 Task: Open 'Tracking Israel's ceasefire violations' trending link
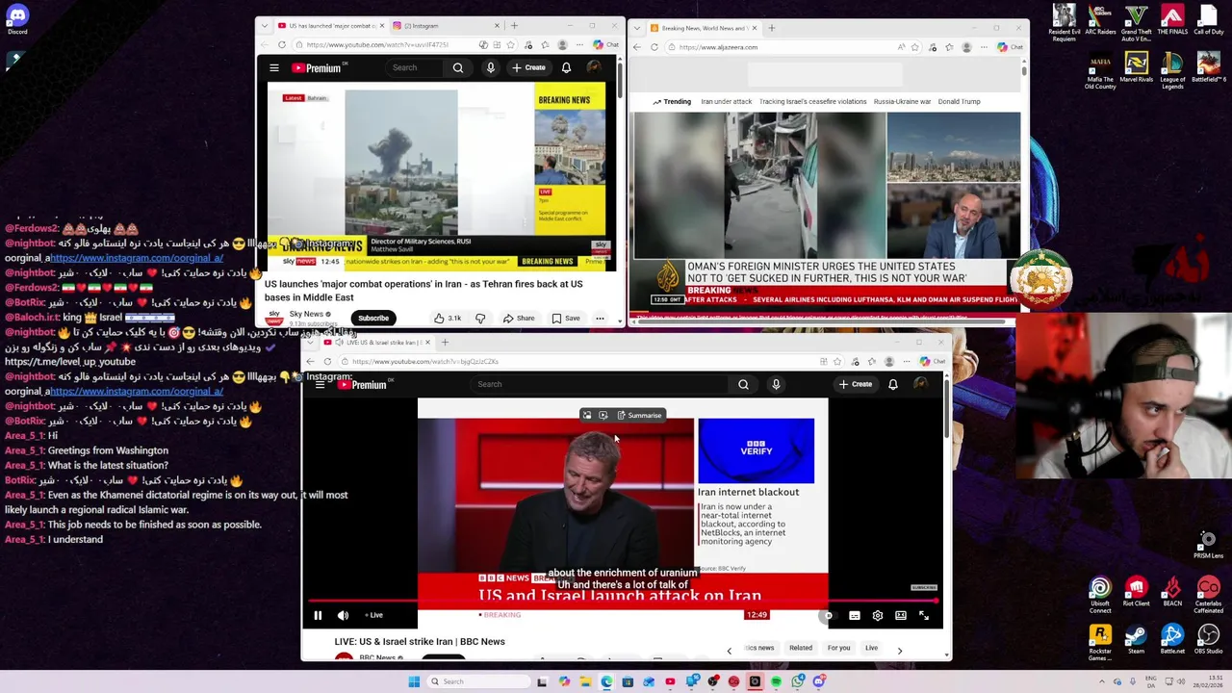point(812,101)
